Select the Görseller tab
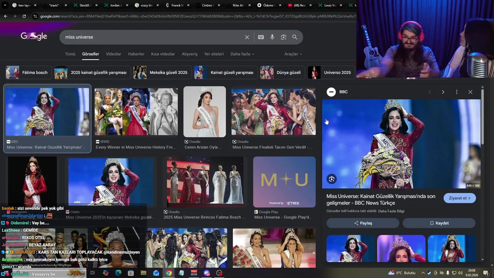This screenshot has width=494, height=278. (91, 54)
